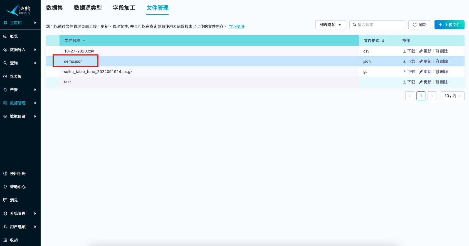Click the main application grid icon
This screenshot has height=246, width=469.
[5, 23]
